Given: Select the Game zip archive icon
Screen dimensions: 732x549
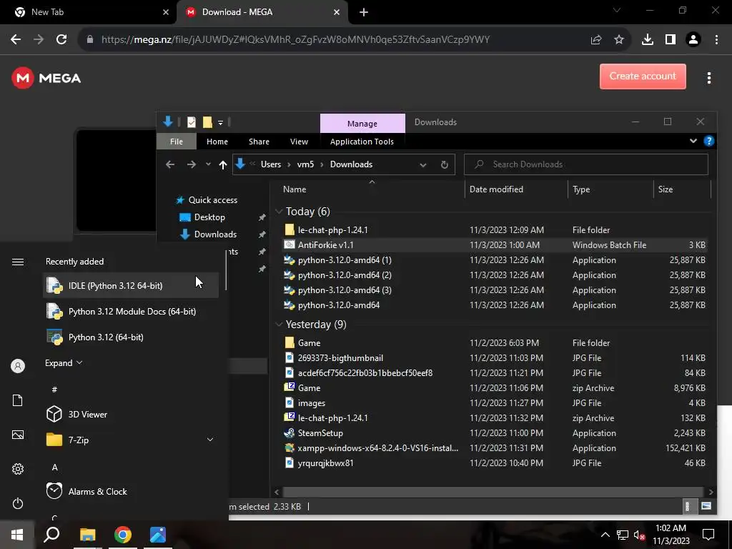Looking at the screenshot, I should pos(289,388).
